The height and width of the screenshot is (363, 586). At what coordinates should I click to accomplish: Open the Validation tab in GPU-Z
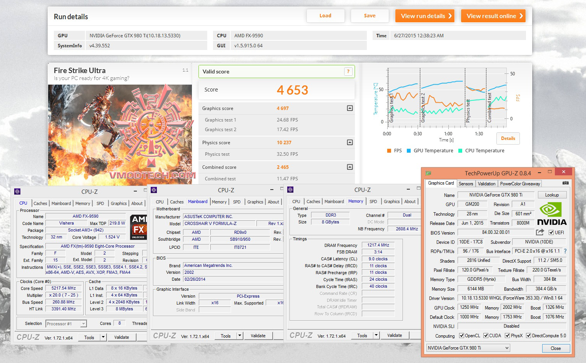point(486,184)
